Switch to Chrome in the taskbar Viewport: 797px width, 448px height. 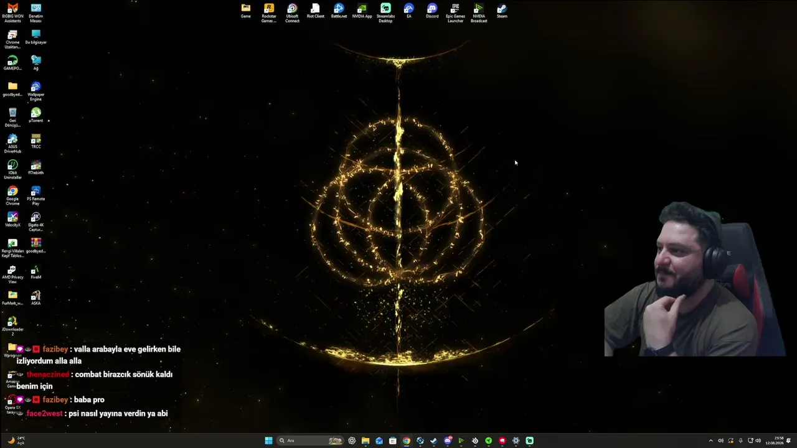407,441
